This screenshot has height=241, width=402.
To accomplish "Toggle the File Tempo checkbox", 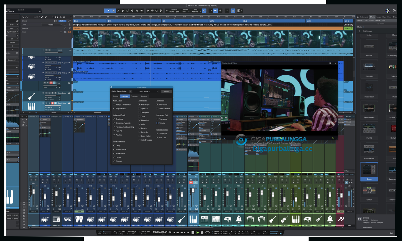I will [139, 104].
